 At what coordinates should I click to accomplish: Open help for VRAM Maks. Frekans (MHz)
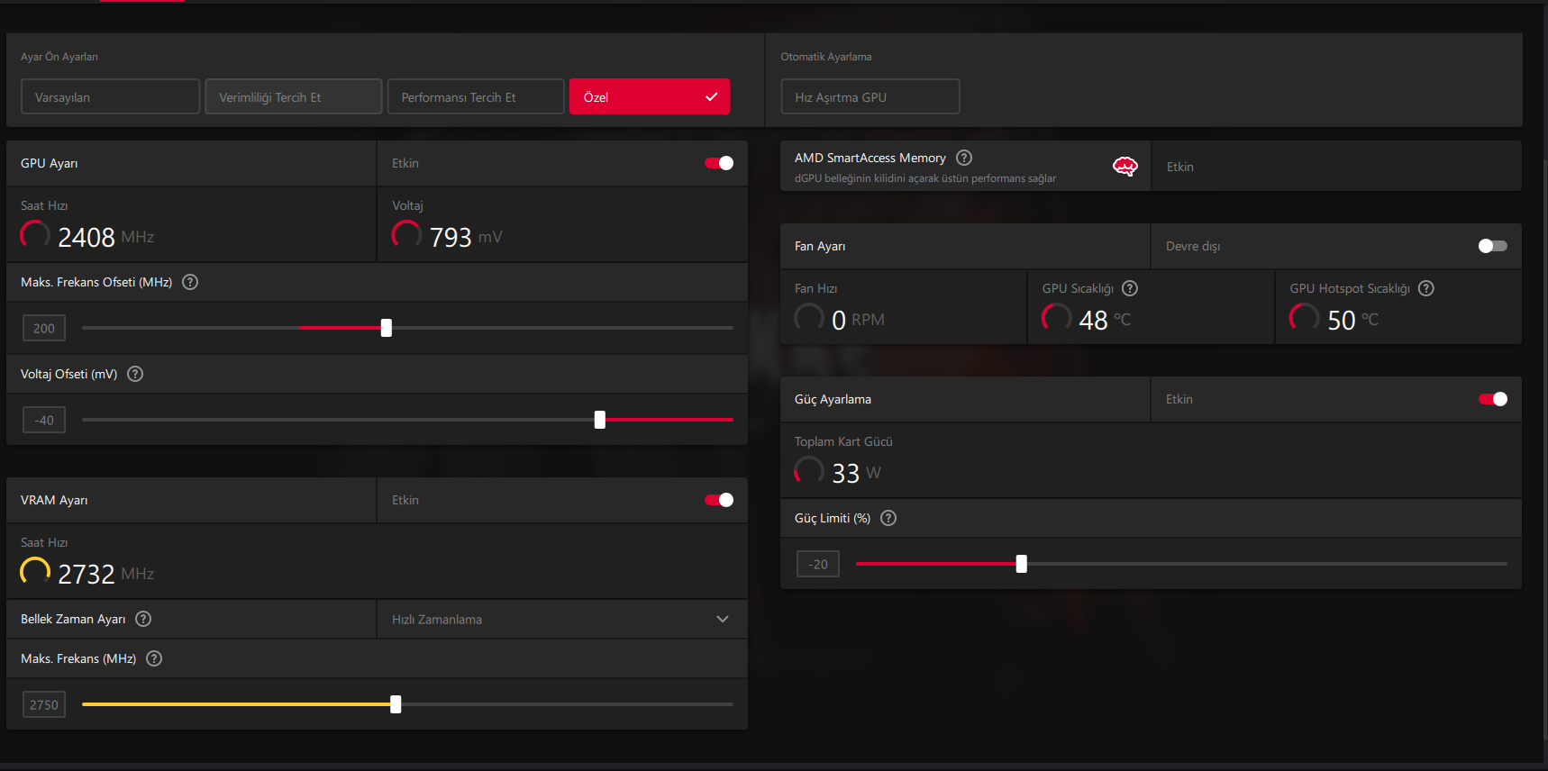pos(154,658)
